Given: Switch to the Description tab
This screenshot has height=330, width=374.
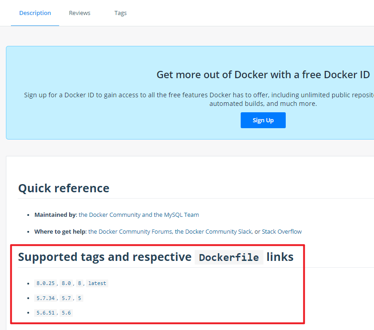Looking at the screenshot, I should (x=35, y=13).
